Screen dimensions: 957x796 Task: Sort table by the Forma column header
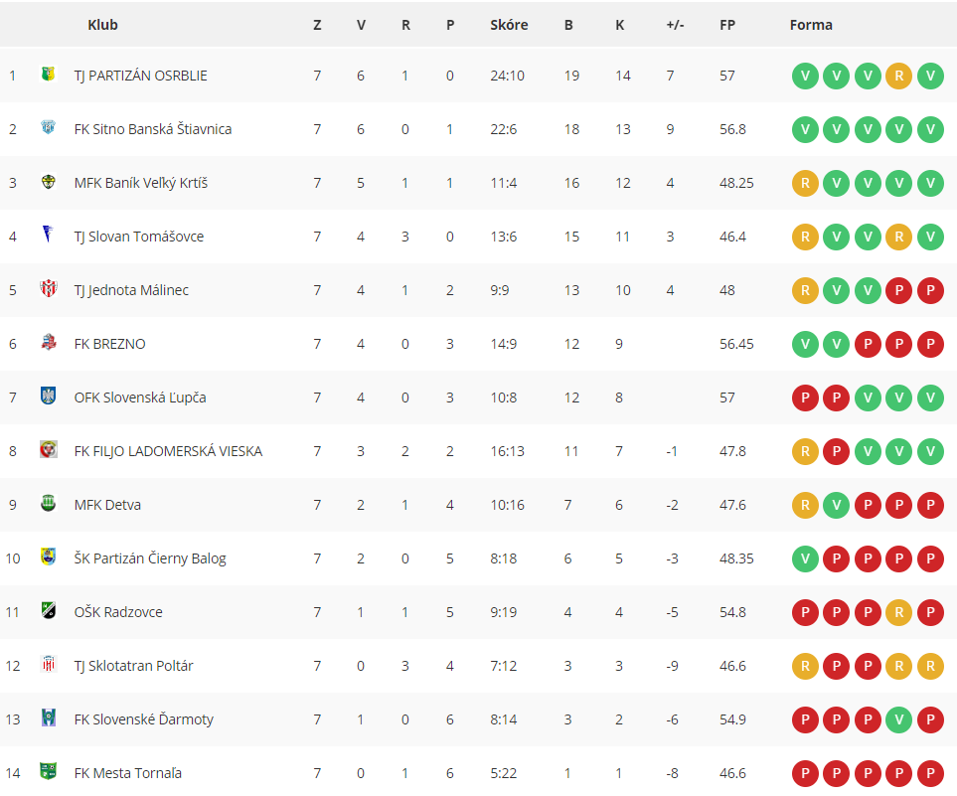click(x=811, y=25)
